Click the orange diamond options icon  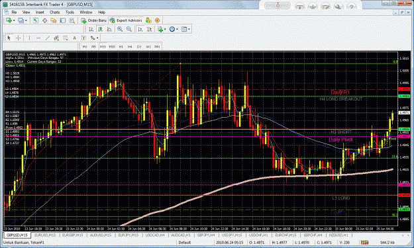click(158, 21)
